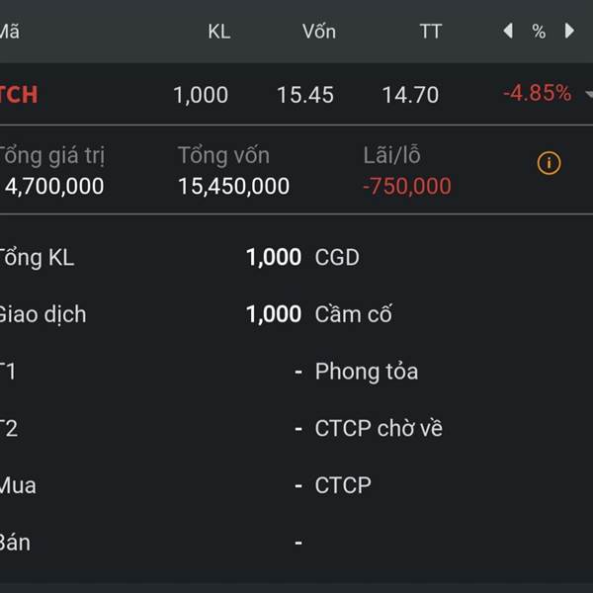Click the Tổng vốn amount 15,450,000
The image size is (593, 593).
click(233, 186)
